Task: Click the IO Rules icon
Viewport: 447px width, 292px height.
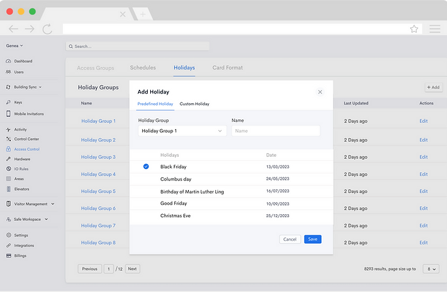Action: click(x=8, y=169)
